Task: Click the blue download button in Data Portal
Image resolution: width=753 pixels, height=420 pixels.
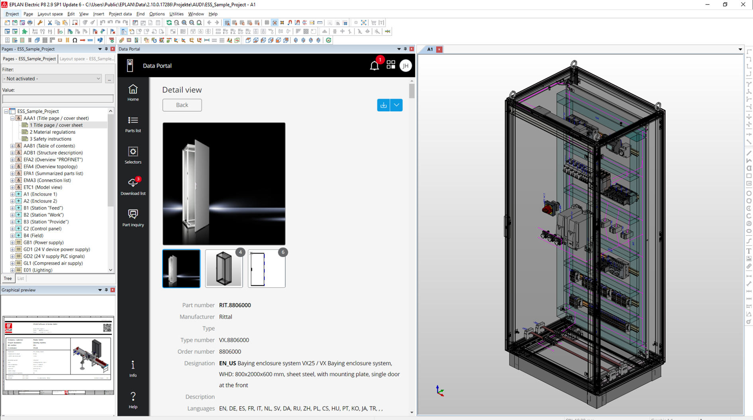Action: 383,105
